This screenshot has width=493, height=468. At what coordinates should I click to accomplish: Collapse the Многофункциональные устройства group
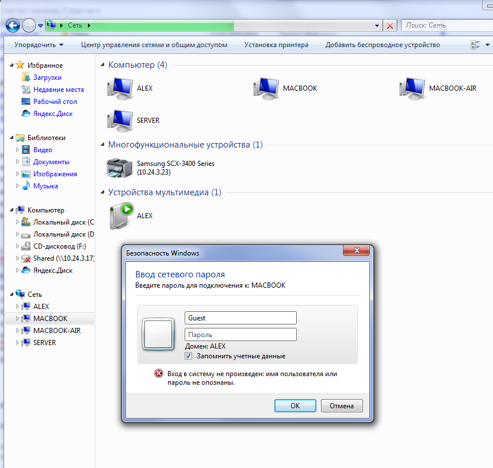click(102, 144)
